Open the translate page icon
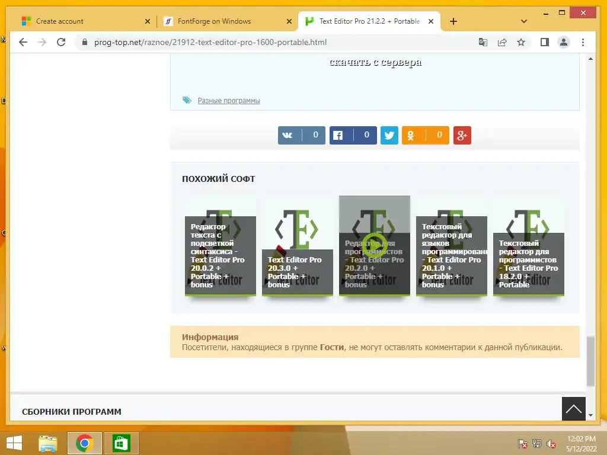 pos(483,42)
